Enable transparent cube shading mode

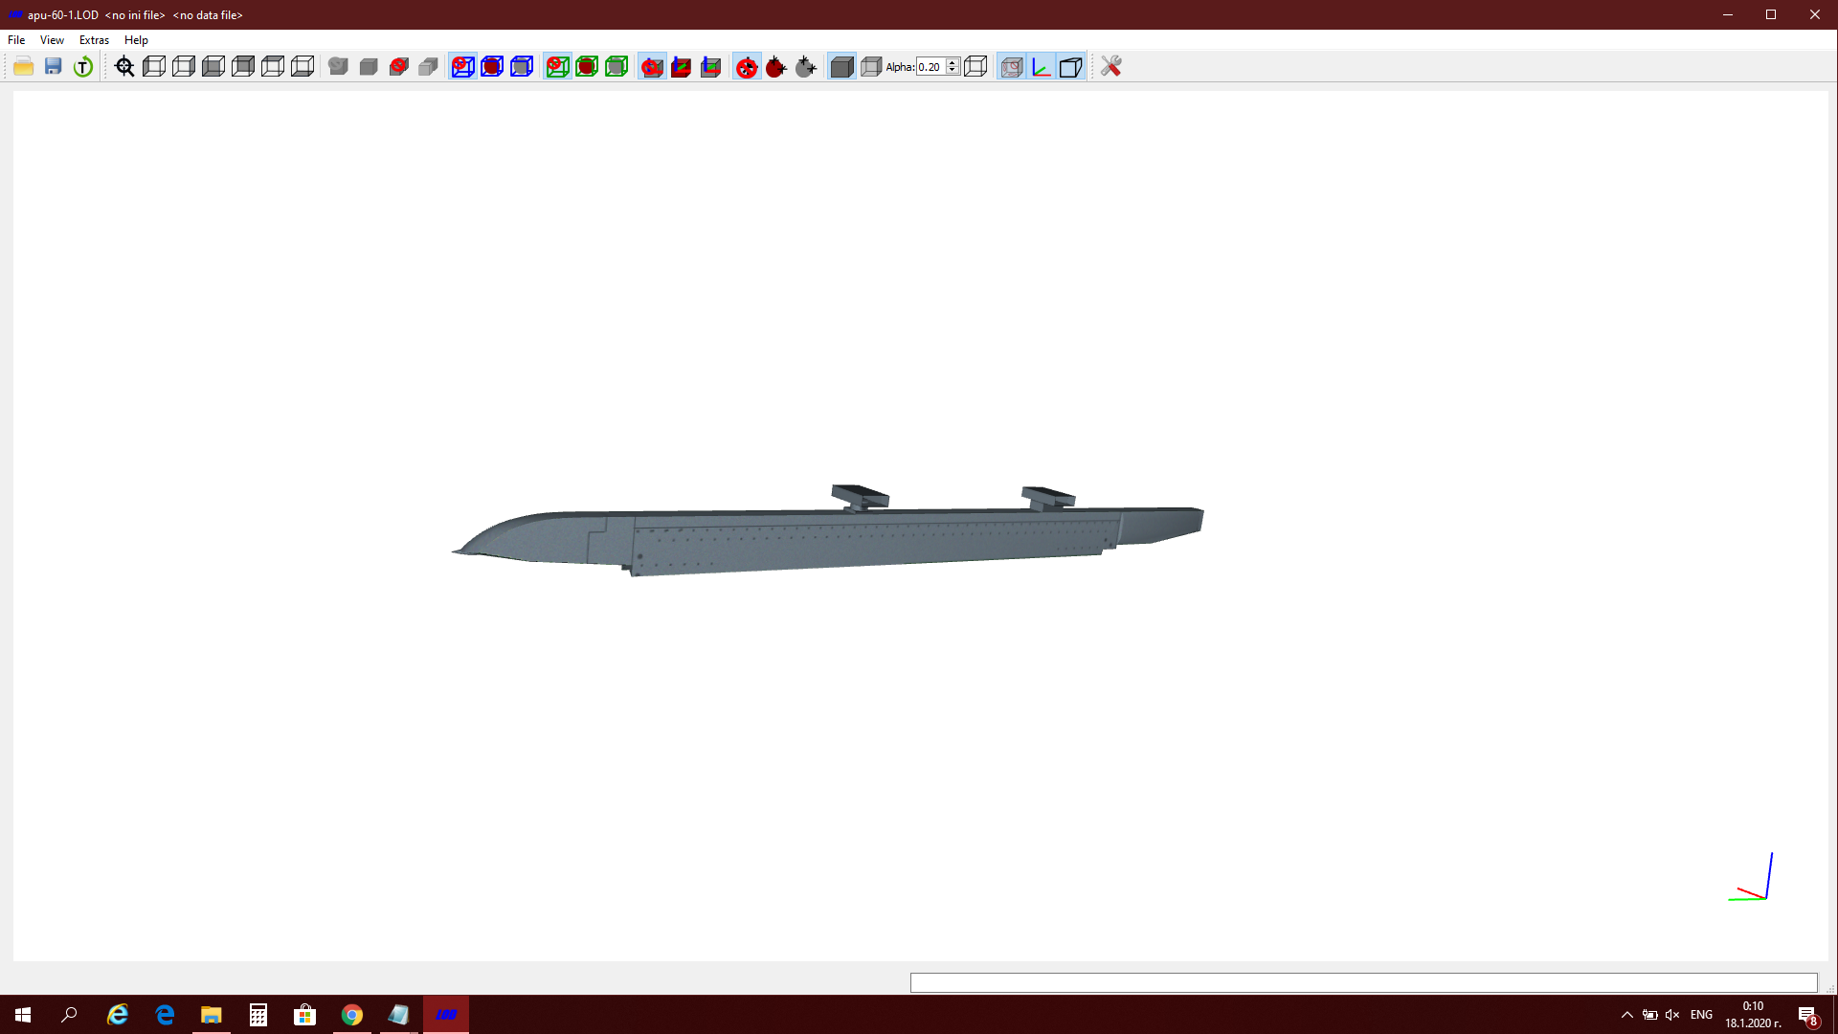tap(871, 66)
